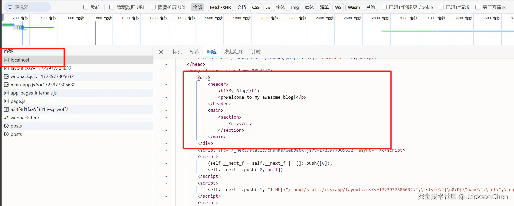Click the script icon beside main-app.js

pos(6,85)
